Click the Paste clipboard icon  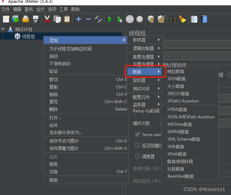point(67,19)
